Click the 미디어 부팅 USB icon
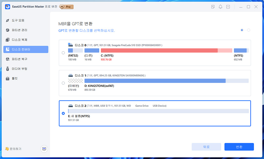This screenshot has width=264, height=159. point(7,69)
